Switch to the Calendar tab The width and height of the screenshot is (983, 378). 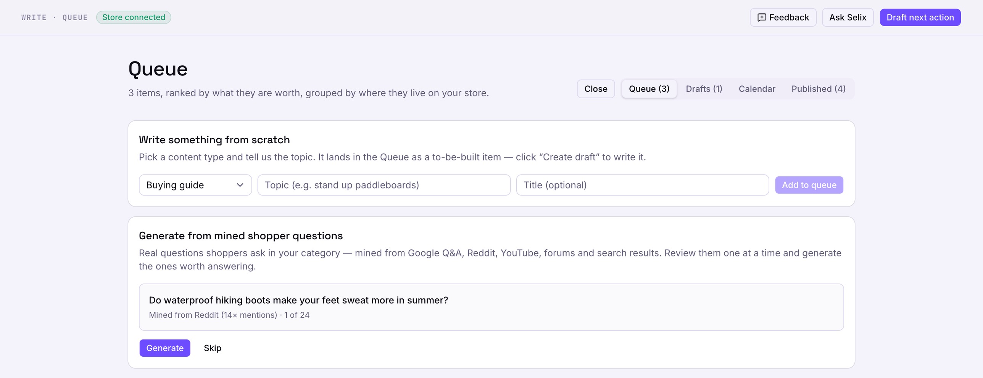(757, 89)
